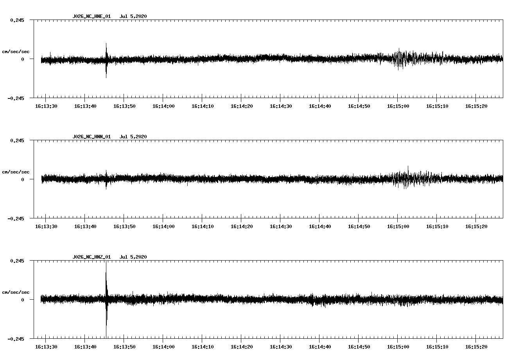Click the 16:14:30 time label under HNE plot

281,106
